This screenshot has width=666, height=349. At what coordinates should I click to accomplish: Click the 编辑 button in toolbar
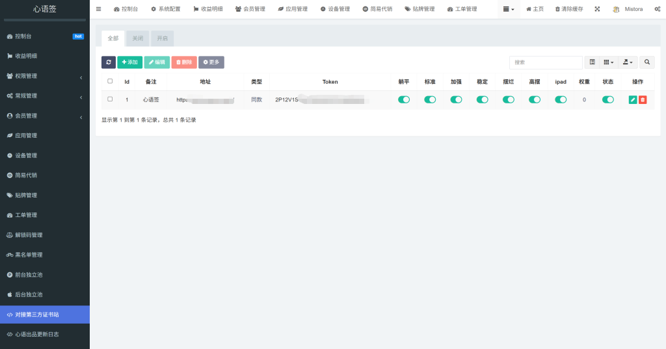(157, 62)
